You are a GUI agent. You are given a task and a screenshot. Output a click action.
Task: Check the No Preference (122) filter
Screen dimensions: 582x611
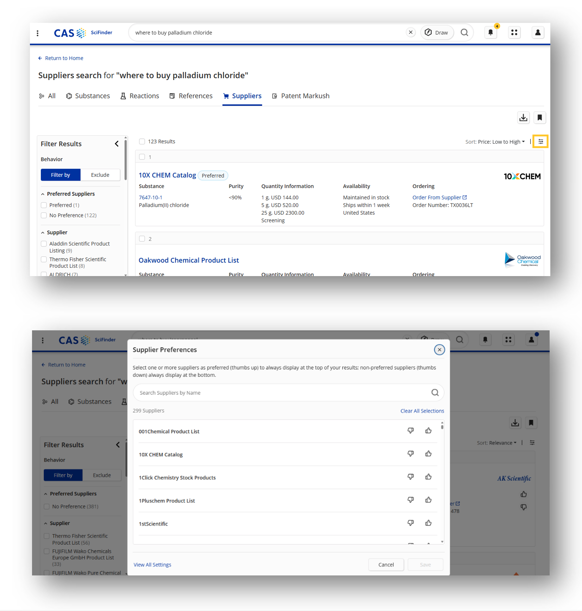coord(44,216)
